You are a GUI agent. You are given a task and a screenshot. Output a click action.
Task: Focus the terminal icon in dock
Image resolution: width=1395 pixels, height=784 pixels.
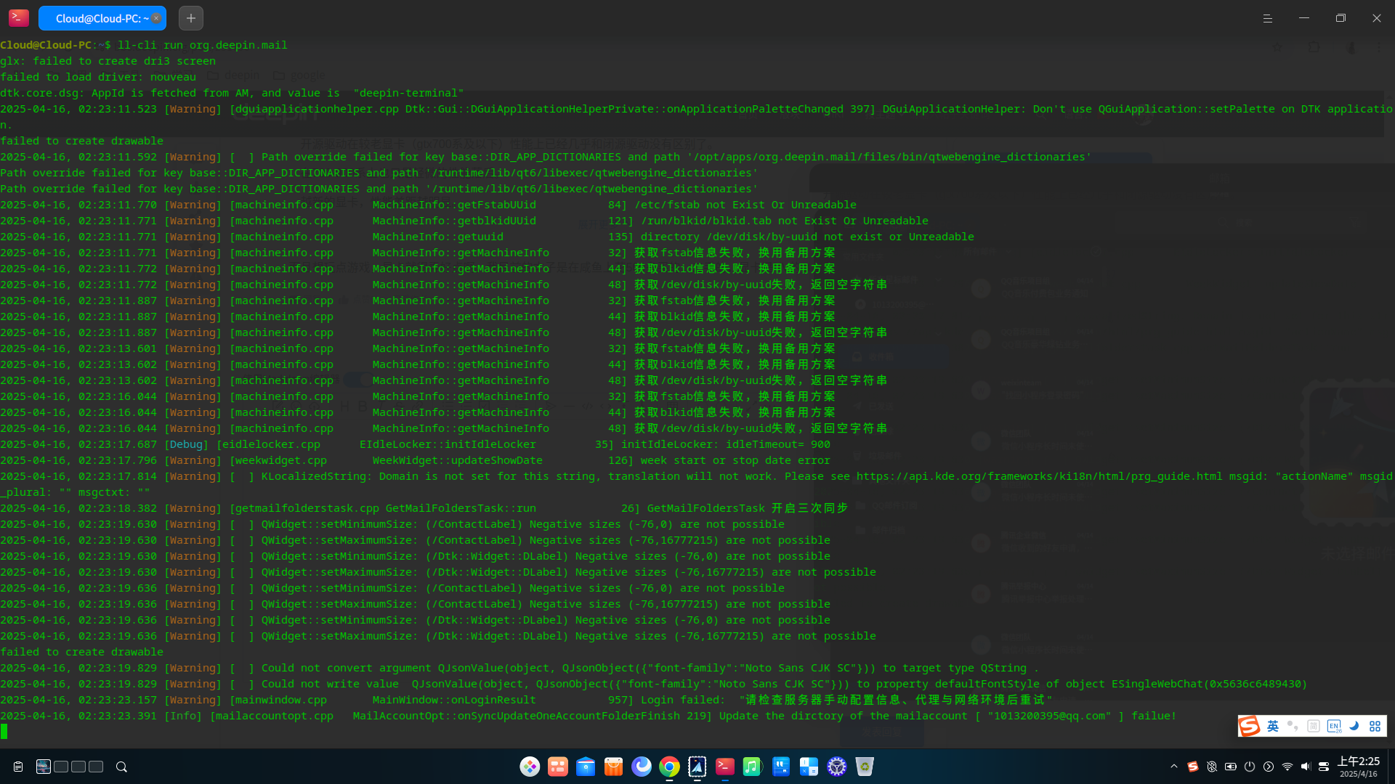(x=725, y=767)
